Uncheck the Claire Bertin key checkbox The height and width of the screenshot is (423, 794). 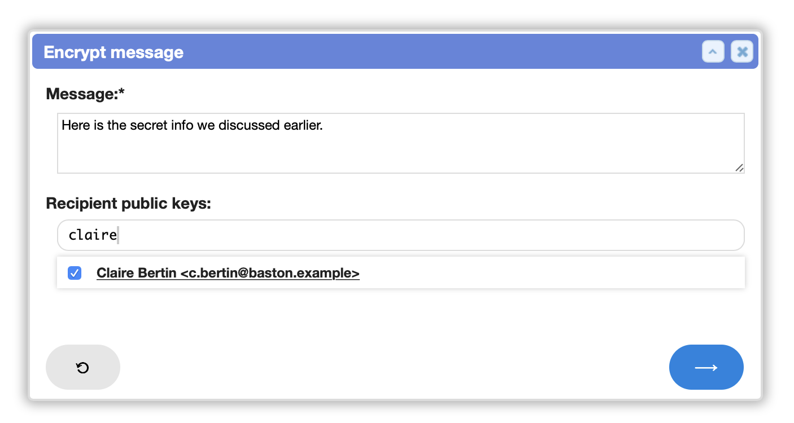[74, 273]
